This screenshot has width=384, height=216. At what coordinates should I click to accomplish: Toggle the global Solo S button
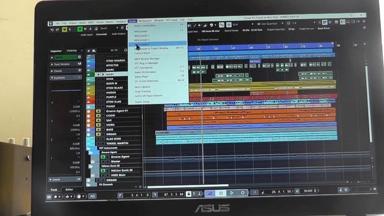(70, 29)
